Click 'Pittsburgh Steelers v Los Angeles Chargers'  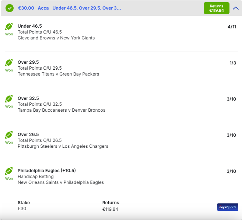pos(63,146)
